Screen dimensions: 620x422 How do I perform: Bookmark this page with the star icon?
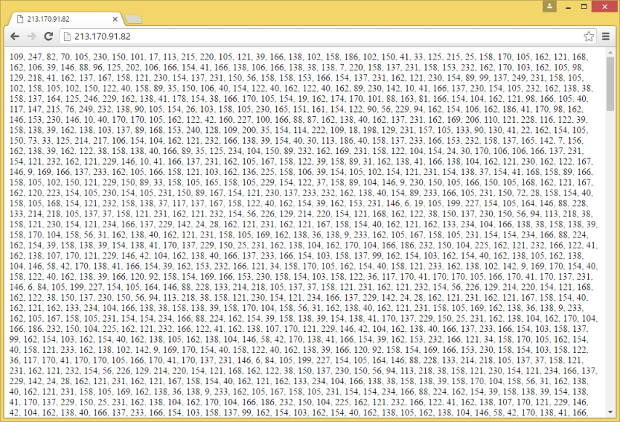(x=588, y=36)
